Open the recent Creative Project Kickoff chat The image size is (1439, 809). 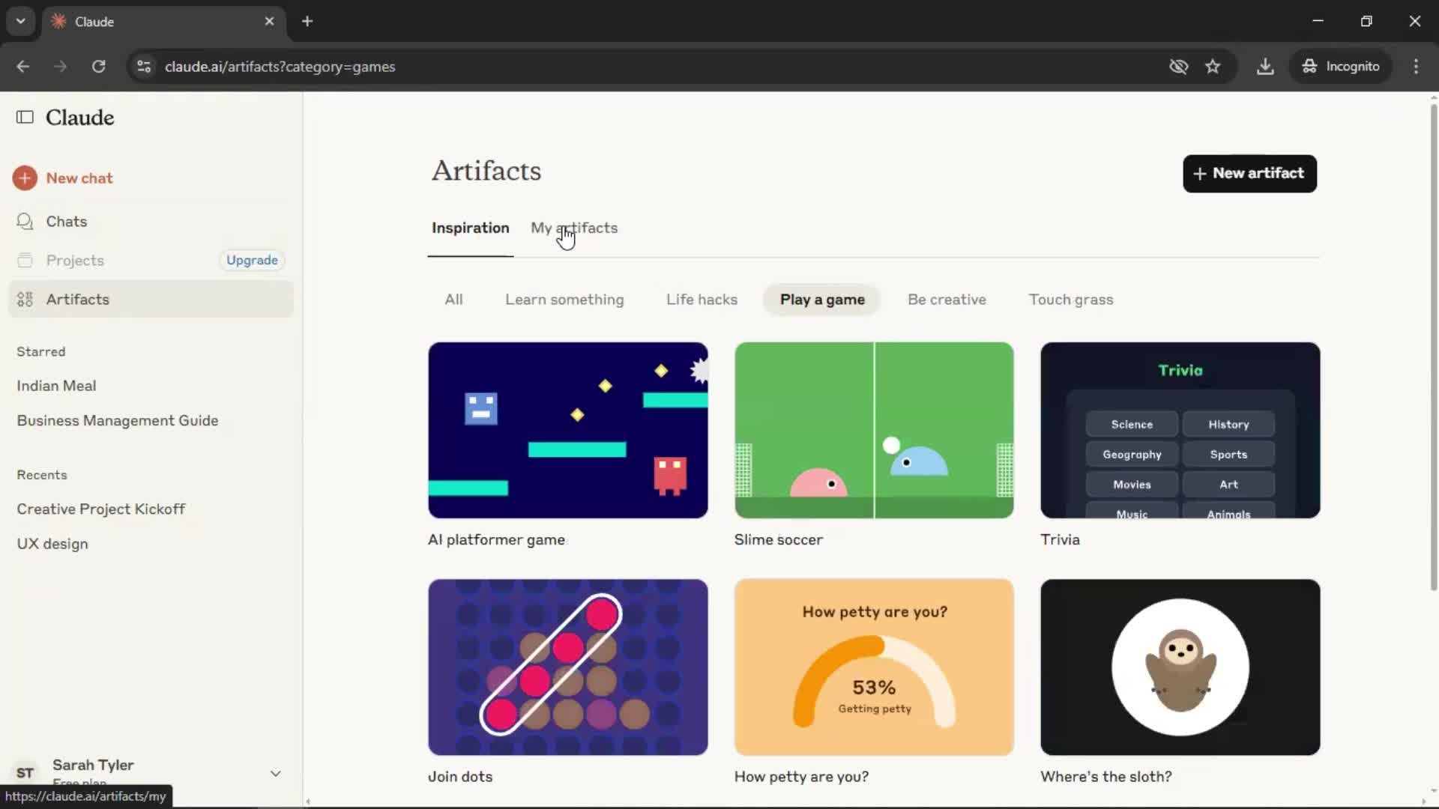100,509
